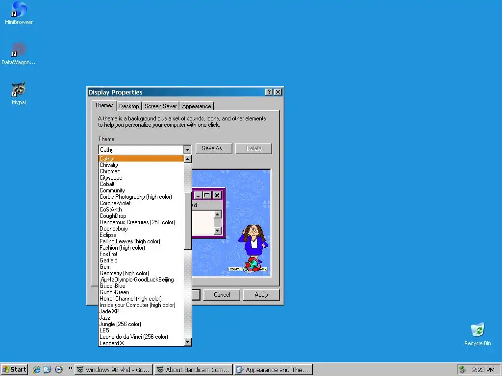Click the taskbar clock showing 2:23 PM
Image resolution: width=502 pixels, height=376 pixels.
(483, 370)
